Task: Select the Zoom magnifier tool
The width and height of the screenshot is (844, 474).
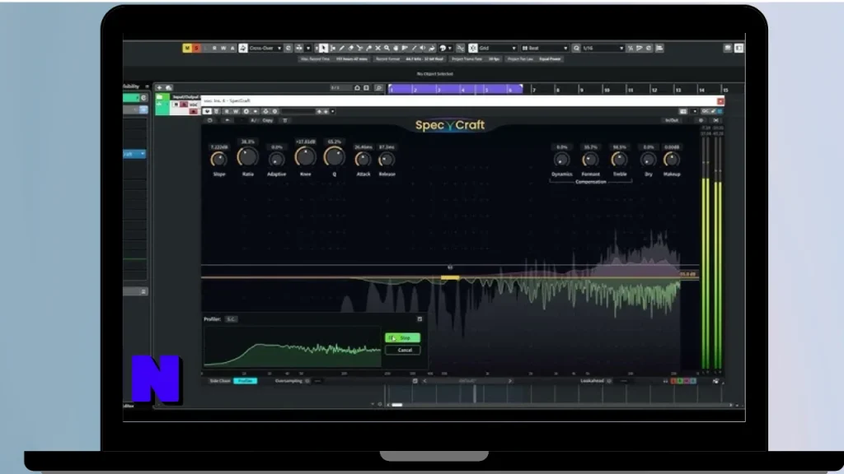Action: (387, 49)
